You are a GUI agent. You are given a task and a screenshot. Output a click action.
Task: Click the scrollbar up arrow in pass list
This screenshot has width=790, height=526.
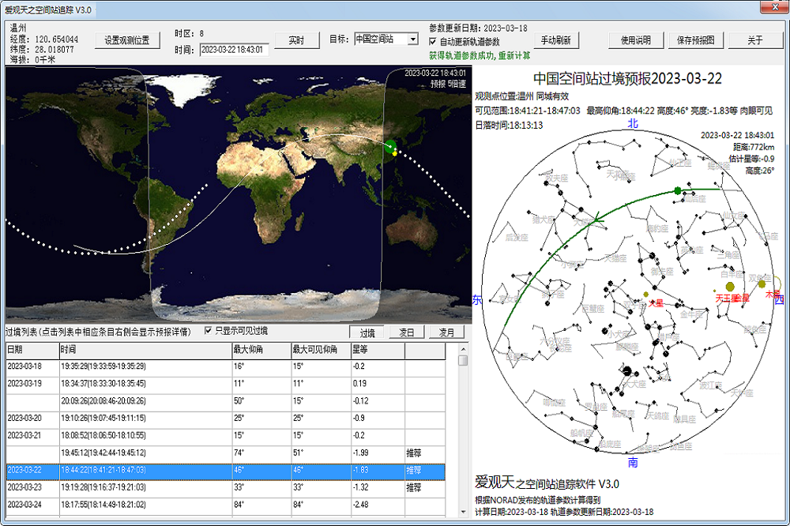click(x=463, y=361)
